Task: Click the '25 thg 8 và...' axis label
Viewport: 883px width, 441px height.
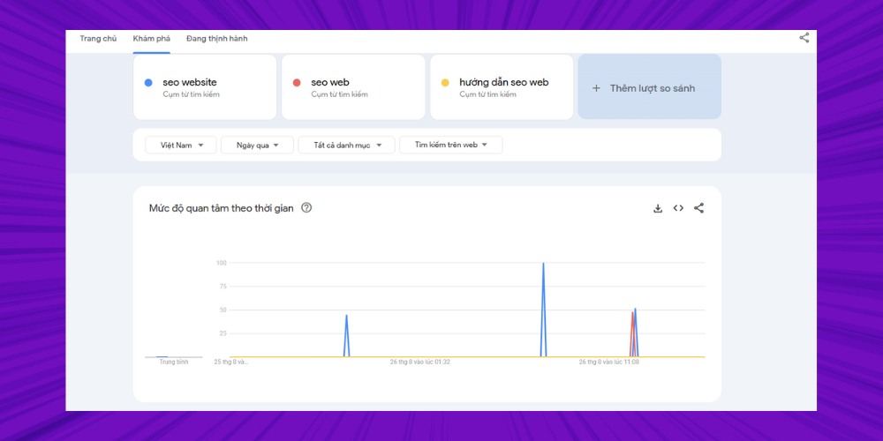Action: tap(230, 363)
